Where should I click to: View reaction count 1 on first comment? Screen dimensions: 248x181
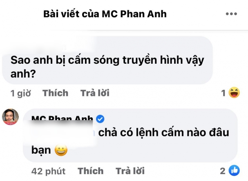(x=223, y=93)
